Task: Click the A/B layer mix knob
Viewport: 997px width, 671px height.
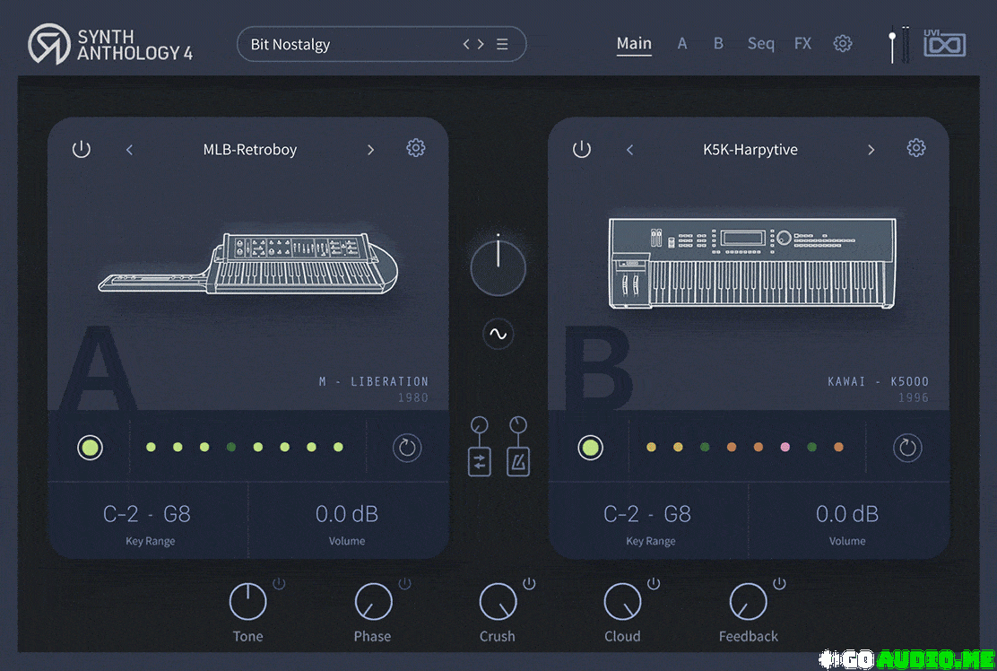Action: coord(498,267)
